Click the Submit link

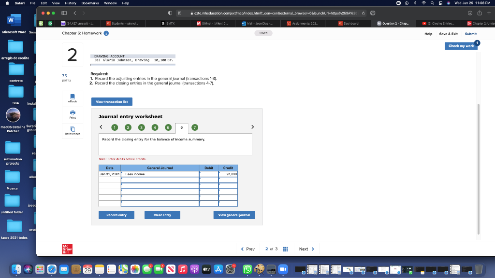471,34
